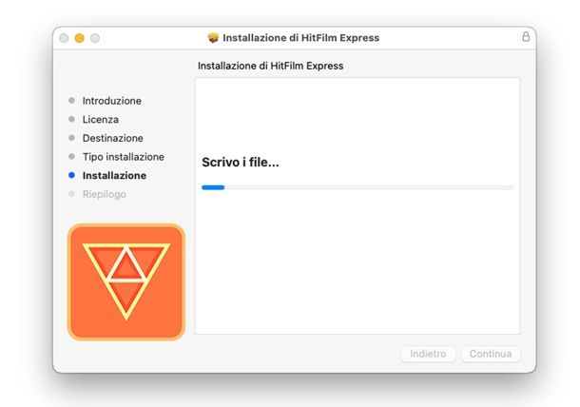
Task: Open the Tipo installazione step
Action: [123, 157]
